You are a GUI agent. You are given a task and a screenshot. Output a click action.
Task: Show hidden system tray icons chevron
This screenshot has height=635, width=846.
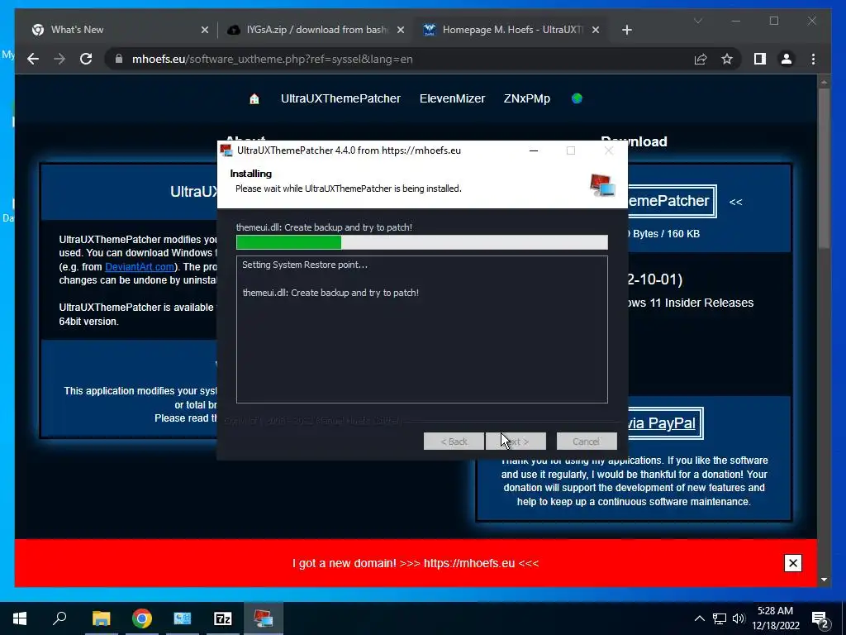coord(699,618)
